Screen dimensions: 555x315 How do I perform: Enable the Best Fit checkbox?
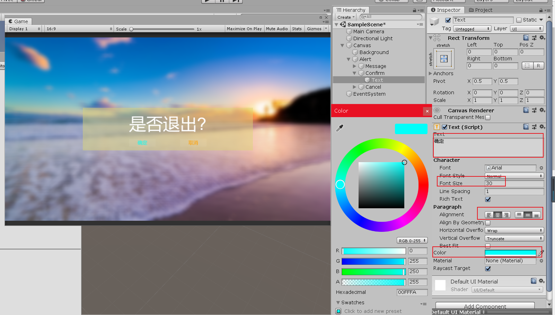(488, 246)
